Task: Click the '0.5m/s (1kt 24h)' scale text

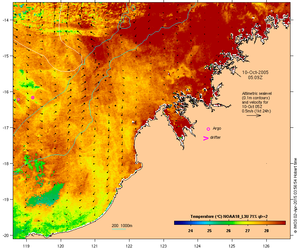Action: coord(256,111)
